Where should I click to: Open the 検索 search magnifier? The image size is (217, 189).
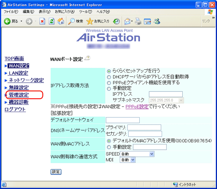point(76,21)
